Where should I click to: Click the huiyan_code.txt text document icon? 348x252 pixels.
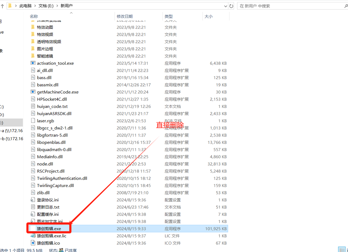pos(33,106)
